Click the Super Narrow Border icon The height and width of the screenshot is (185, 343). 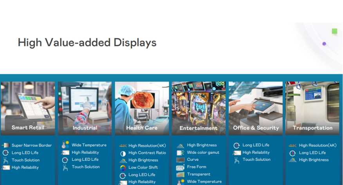pos(6,145)
